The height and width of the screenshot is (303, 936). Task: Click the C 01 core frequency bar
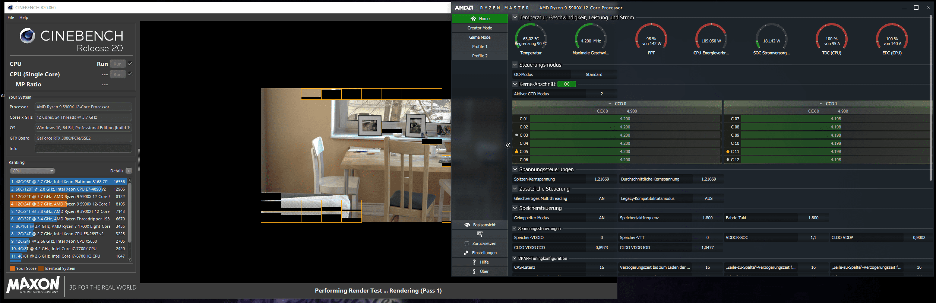(x=625, y=119)
